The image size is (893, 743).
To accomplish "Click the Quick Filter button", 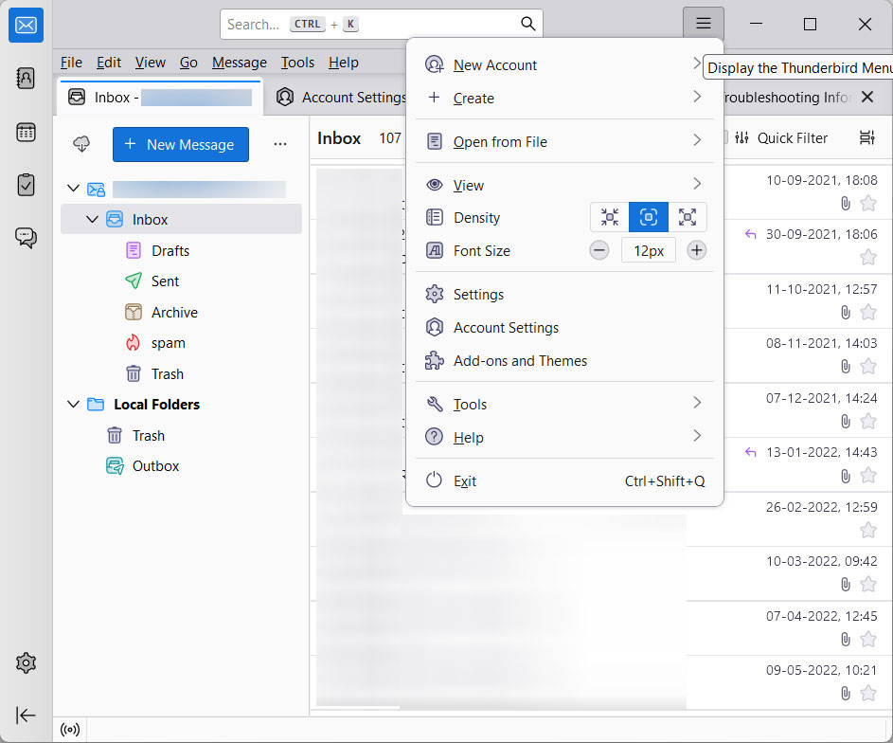I will [x=781, y=138].
